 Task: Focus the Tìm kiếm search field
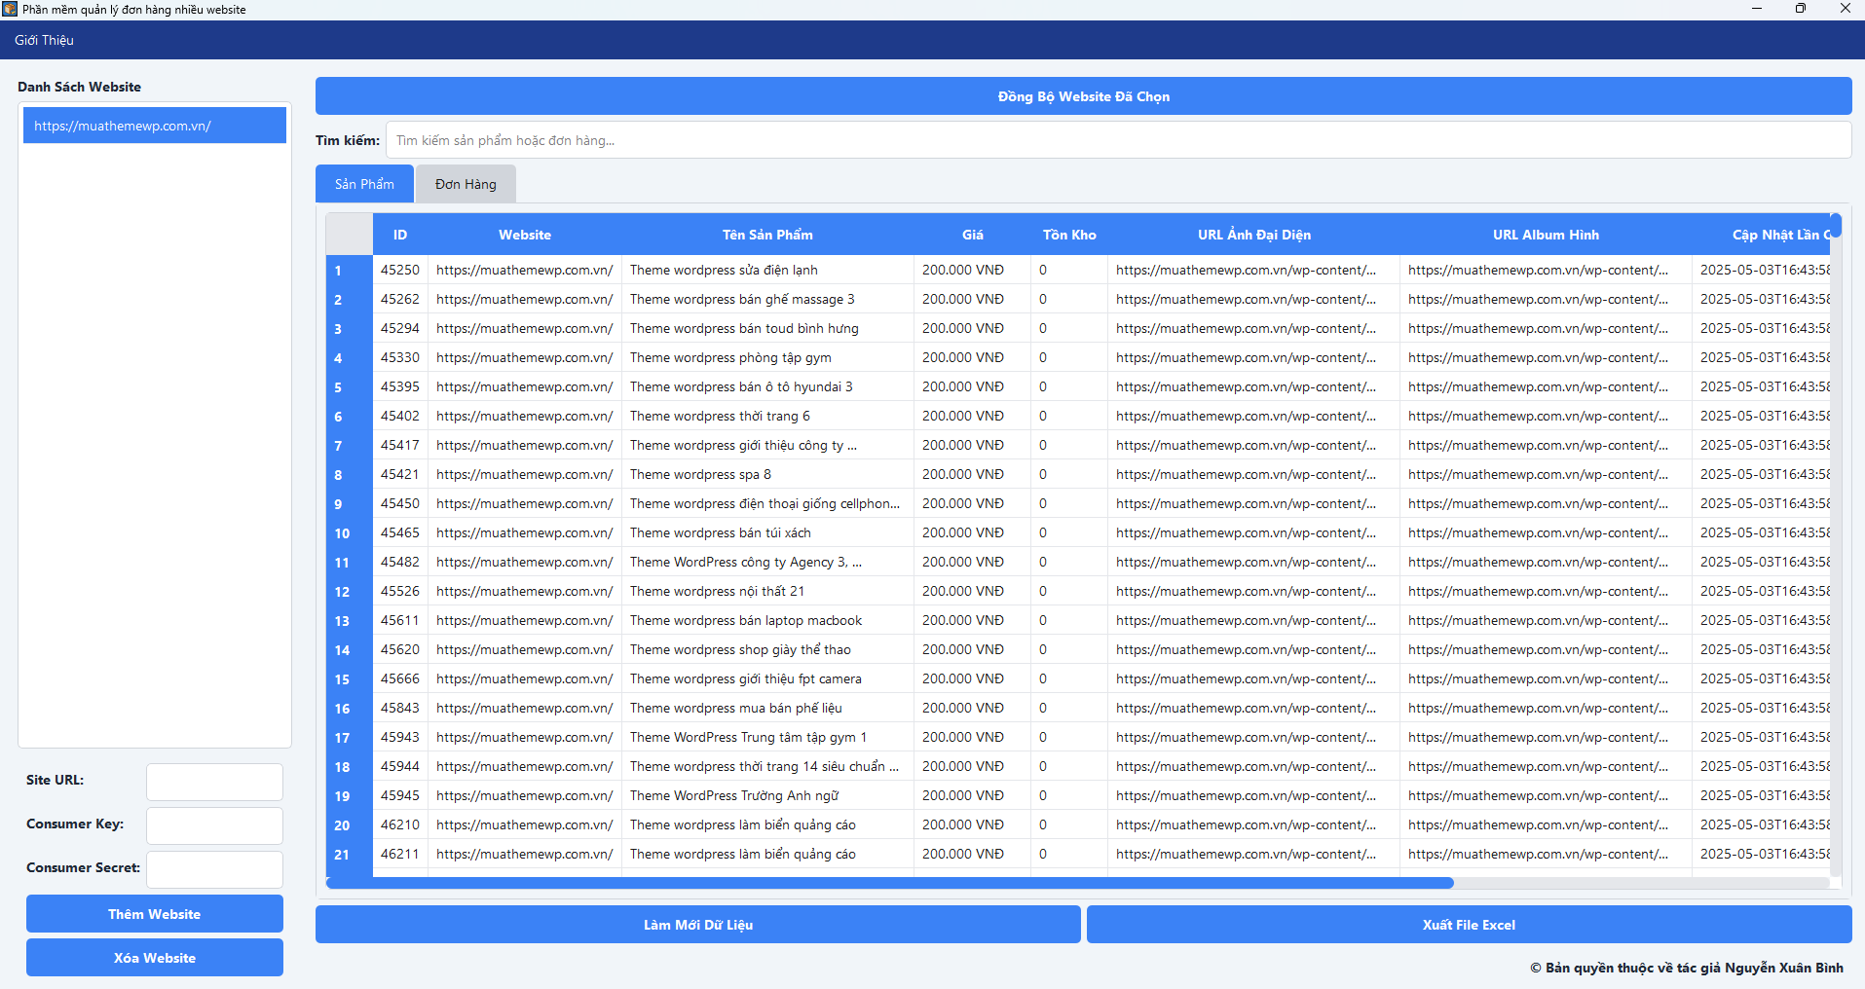click(x=1118, y=140)
